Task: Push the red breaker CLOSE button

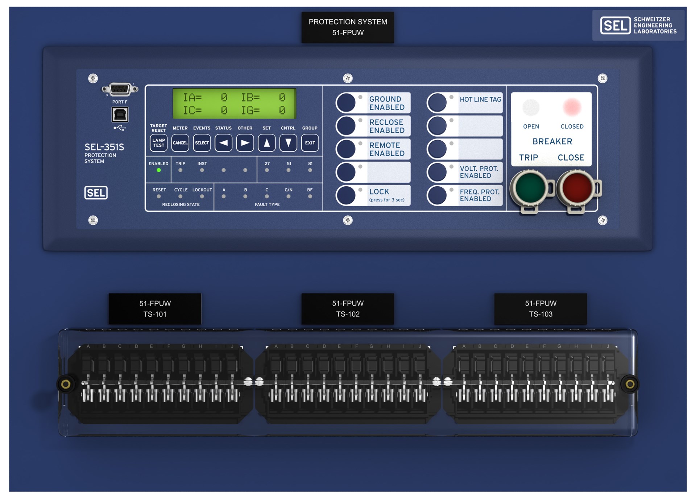Action: 576,188
